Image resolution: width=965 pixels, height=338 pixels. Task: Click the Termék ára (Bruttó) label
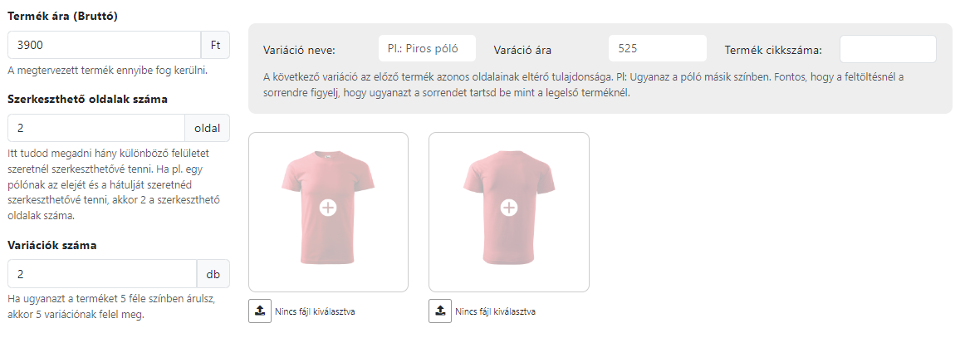(63, 17)
